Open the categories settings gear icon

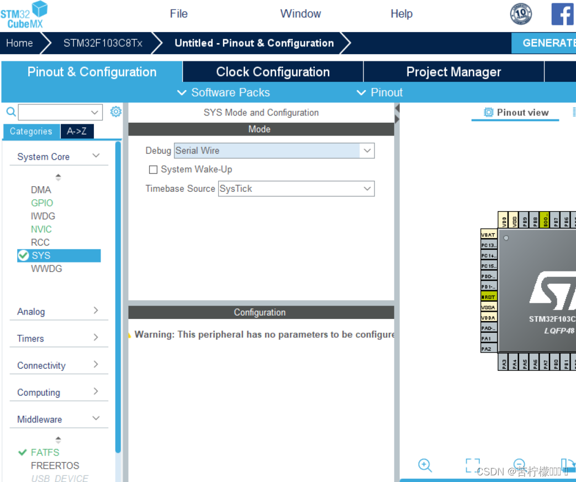tap(116, 112)
